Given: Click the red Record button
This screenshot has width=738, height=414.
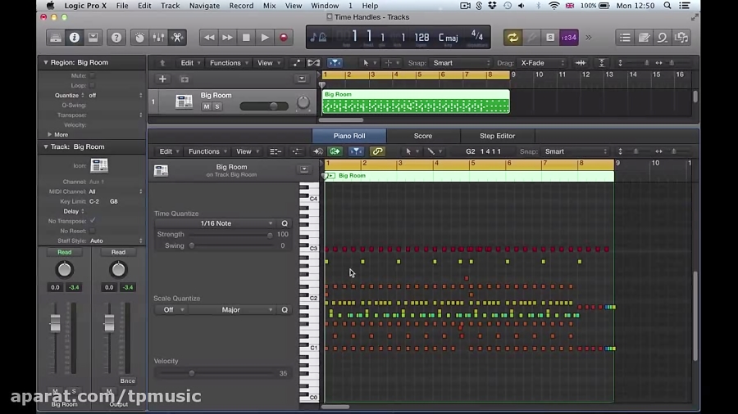Looking at the screenshot, I should [x=284, y=38].
